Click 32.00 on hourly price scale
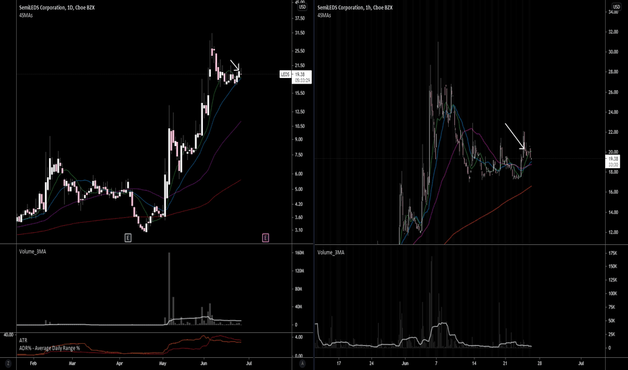628x370 pixels. tap(613, 32)
